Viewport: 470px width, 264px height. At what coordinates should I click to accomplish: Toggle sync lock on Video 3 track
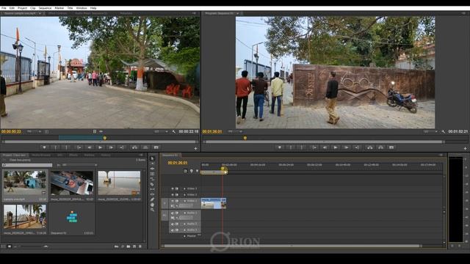(x=177, y=189)
